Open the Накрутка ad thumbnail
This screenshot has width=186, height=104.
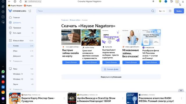coord(111,37)
